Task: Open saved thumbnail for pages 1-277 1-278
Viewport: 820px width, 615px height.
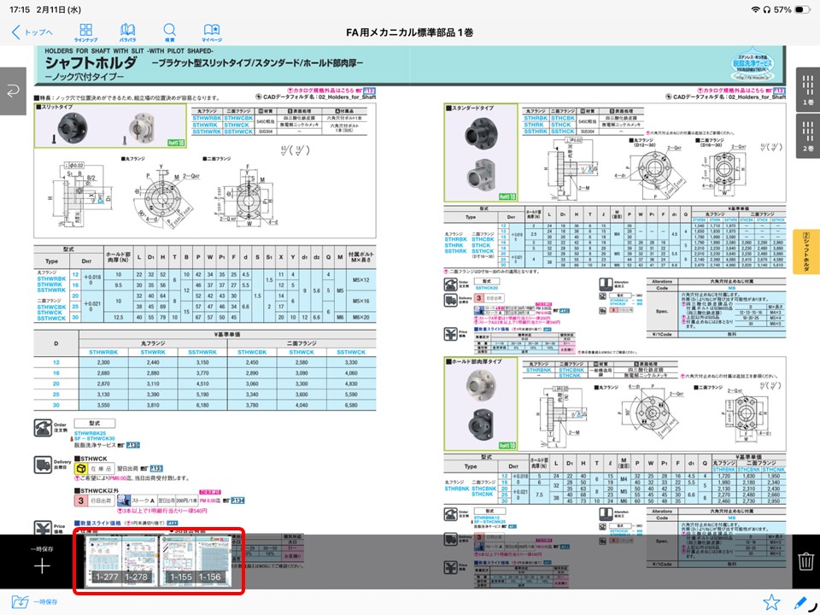Action: pos(120,562)
